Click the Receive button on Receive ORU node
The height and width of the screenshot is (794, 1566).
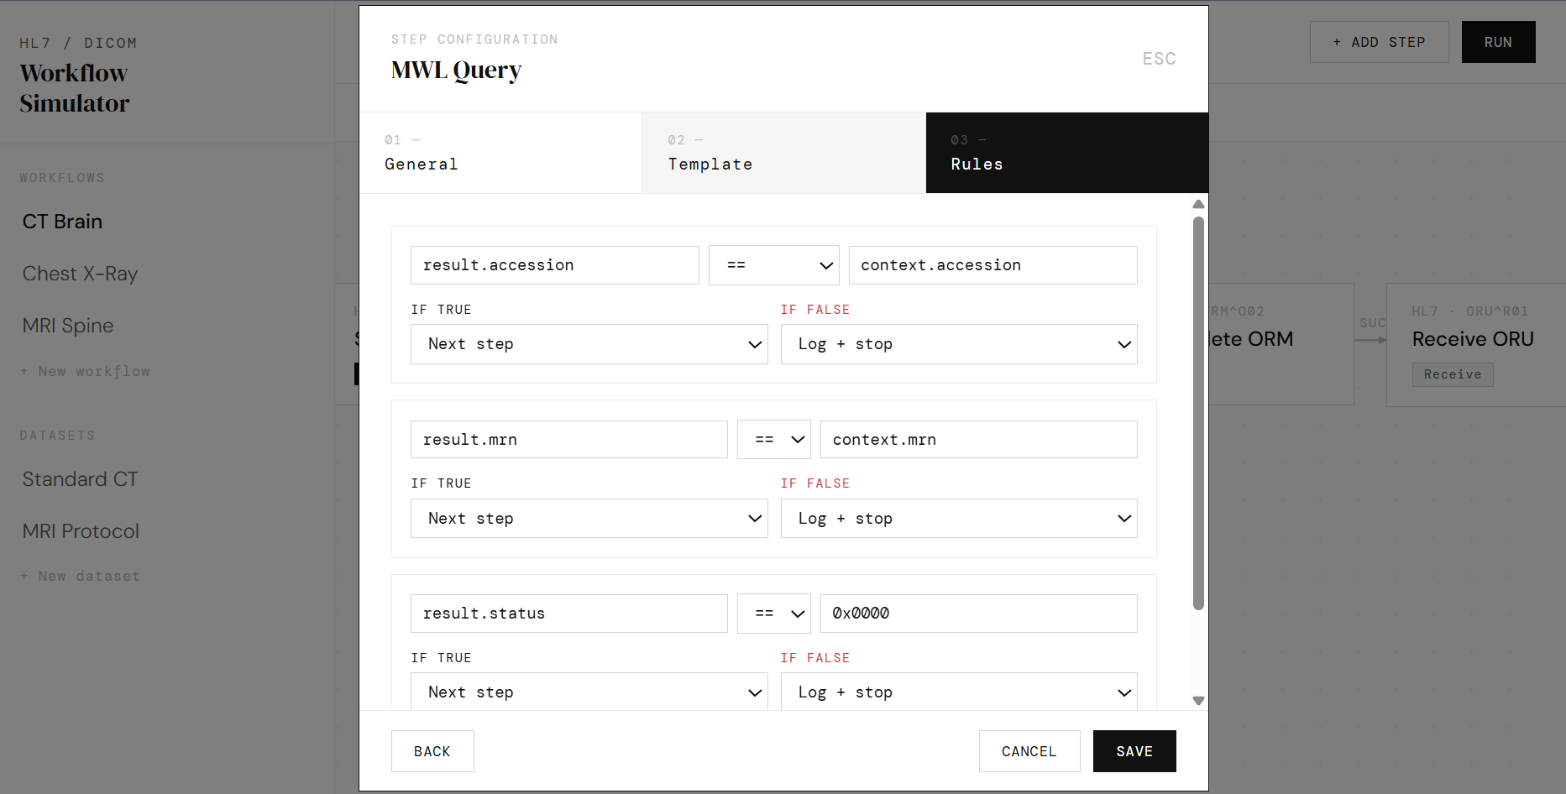[x=1452, y=374]
